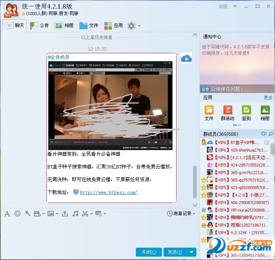
Task: Expand the send options dropdown arrow
Action: (x=192, y=252)
